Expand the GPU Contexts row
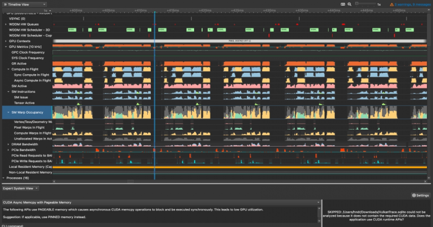Image resolution: width=433 pixels, height=227 pixels. (6, 41)
